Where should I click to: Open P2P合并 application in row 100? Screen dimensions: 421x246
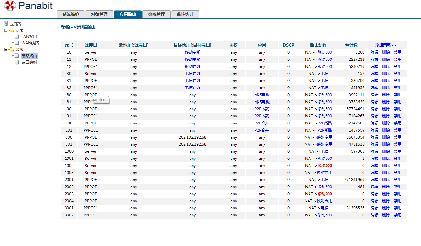click(x=262, y=123)
